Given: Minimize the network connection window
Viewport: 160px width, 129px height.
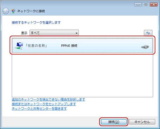Looking at the screenshot, I should (x=138, y=5).
